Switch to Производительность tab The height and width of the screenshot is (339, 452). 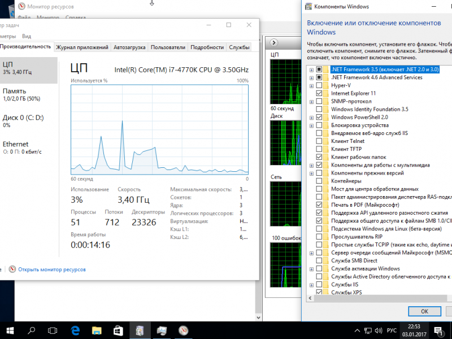pyautogui.click(x=25, y=47)
